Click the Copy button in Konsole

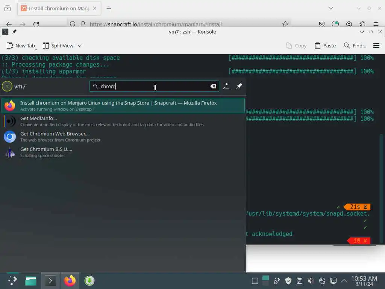pos(296,46)
